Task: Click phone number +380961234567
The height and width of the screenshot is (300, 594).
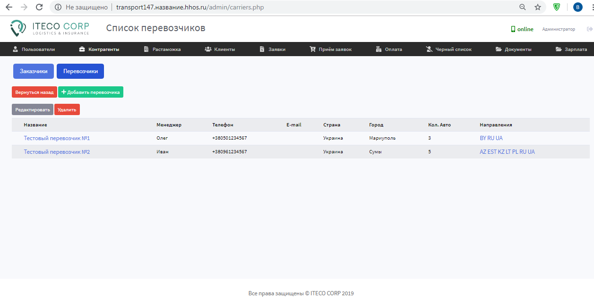Action: pyautogui.click(x=230, y=152)
